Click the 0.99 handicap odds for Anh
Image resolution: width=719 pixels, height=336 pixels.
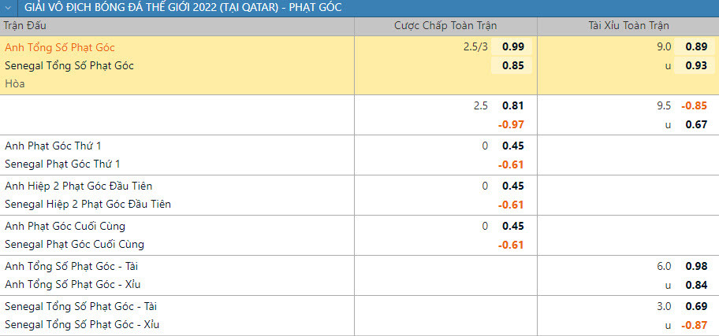click(512, 47)
